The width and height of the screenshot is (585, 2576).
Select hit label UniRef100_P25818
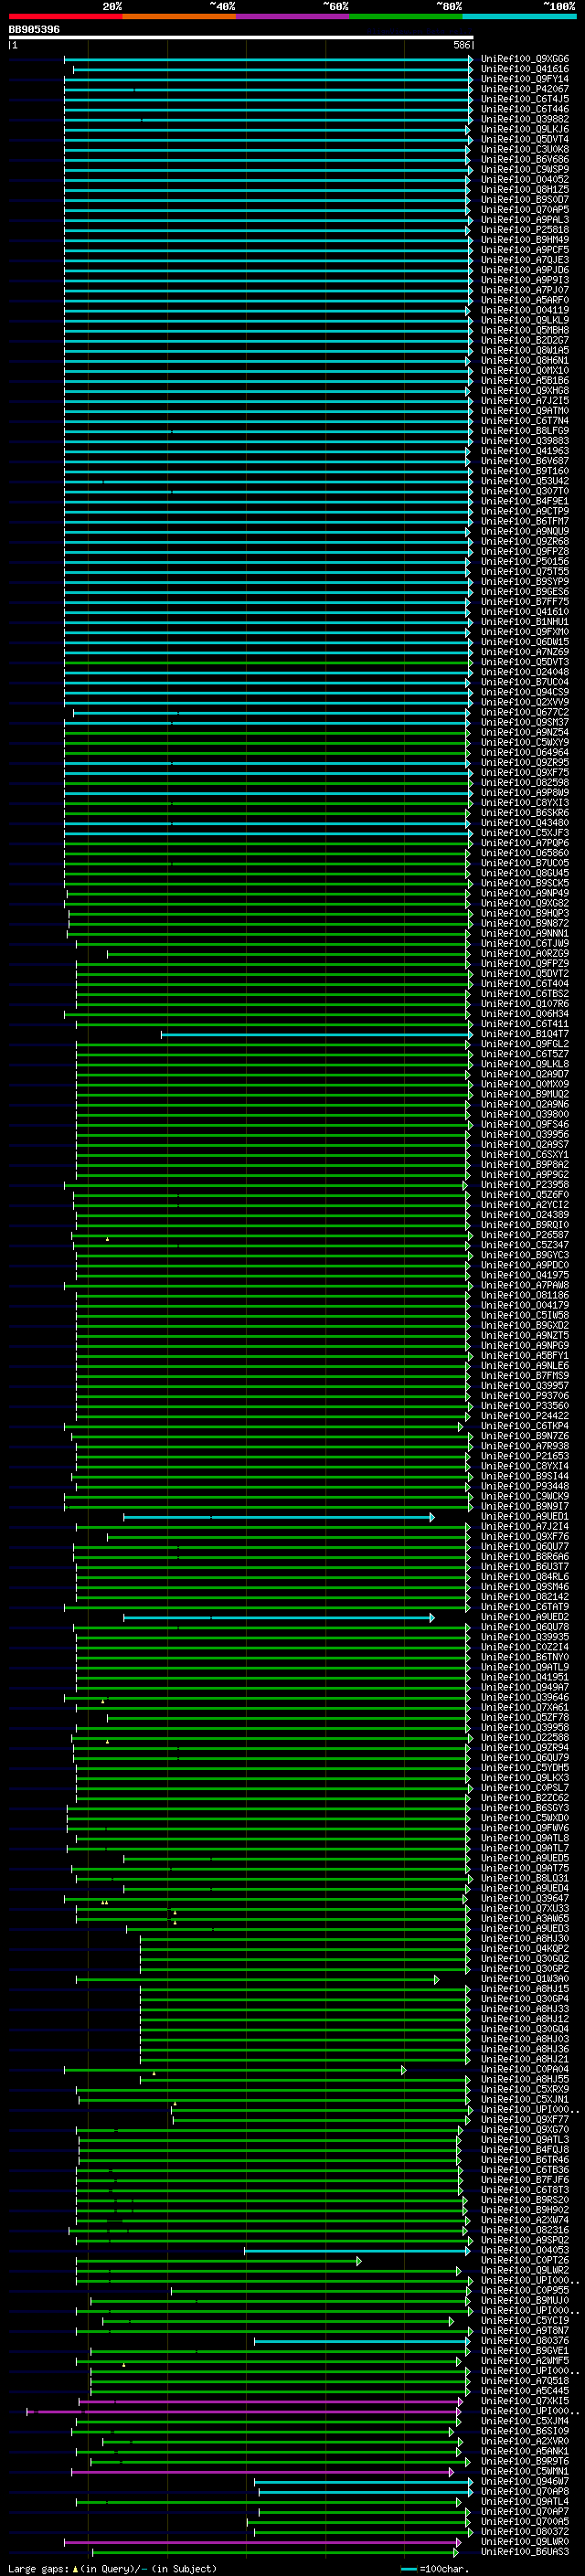click(524, 229)
